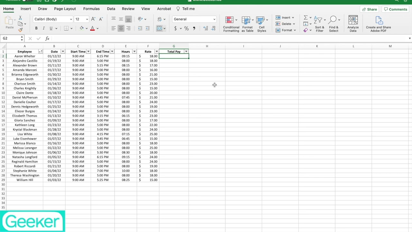
Task: Click Insert Function fx icon
Action: pyautogui.click(x=47, y=38)
